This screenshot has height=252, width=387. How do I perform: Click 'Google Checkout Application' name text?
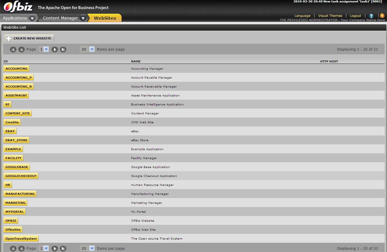(x=154, y=176)
